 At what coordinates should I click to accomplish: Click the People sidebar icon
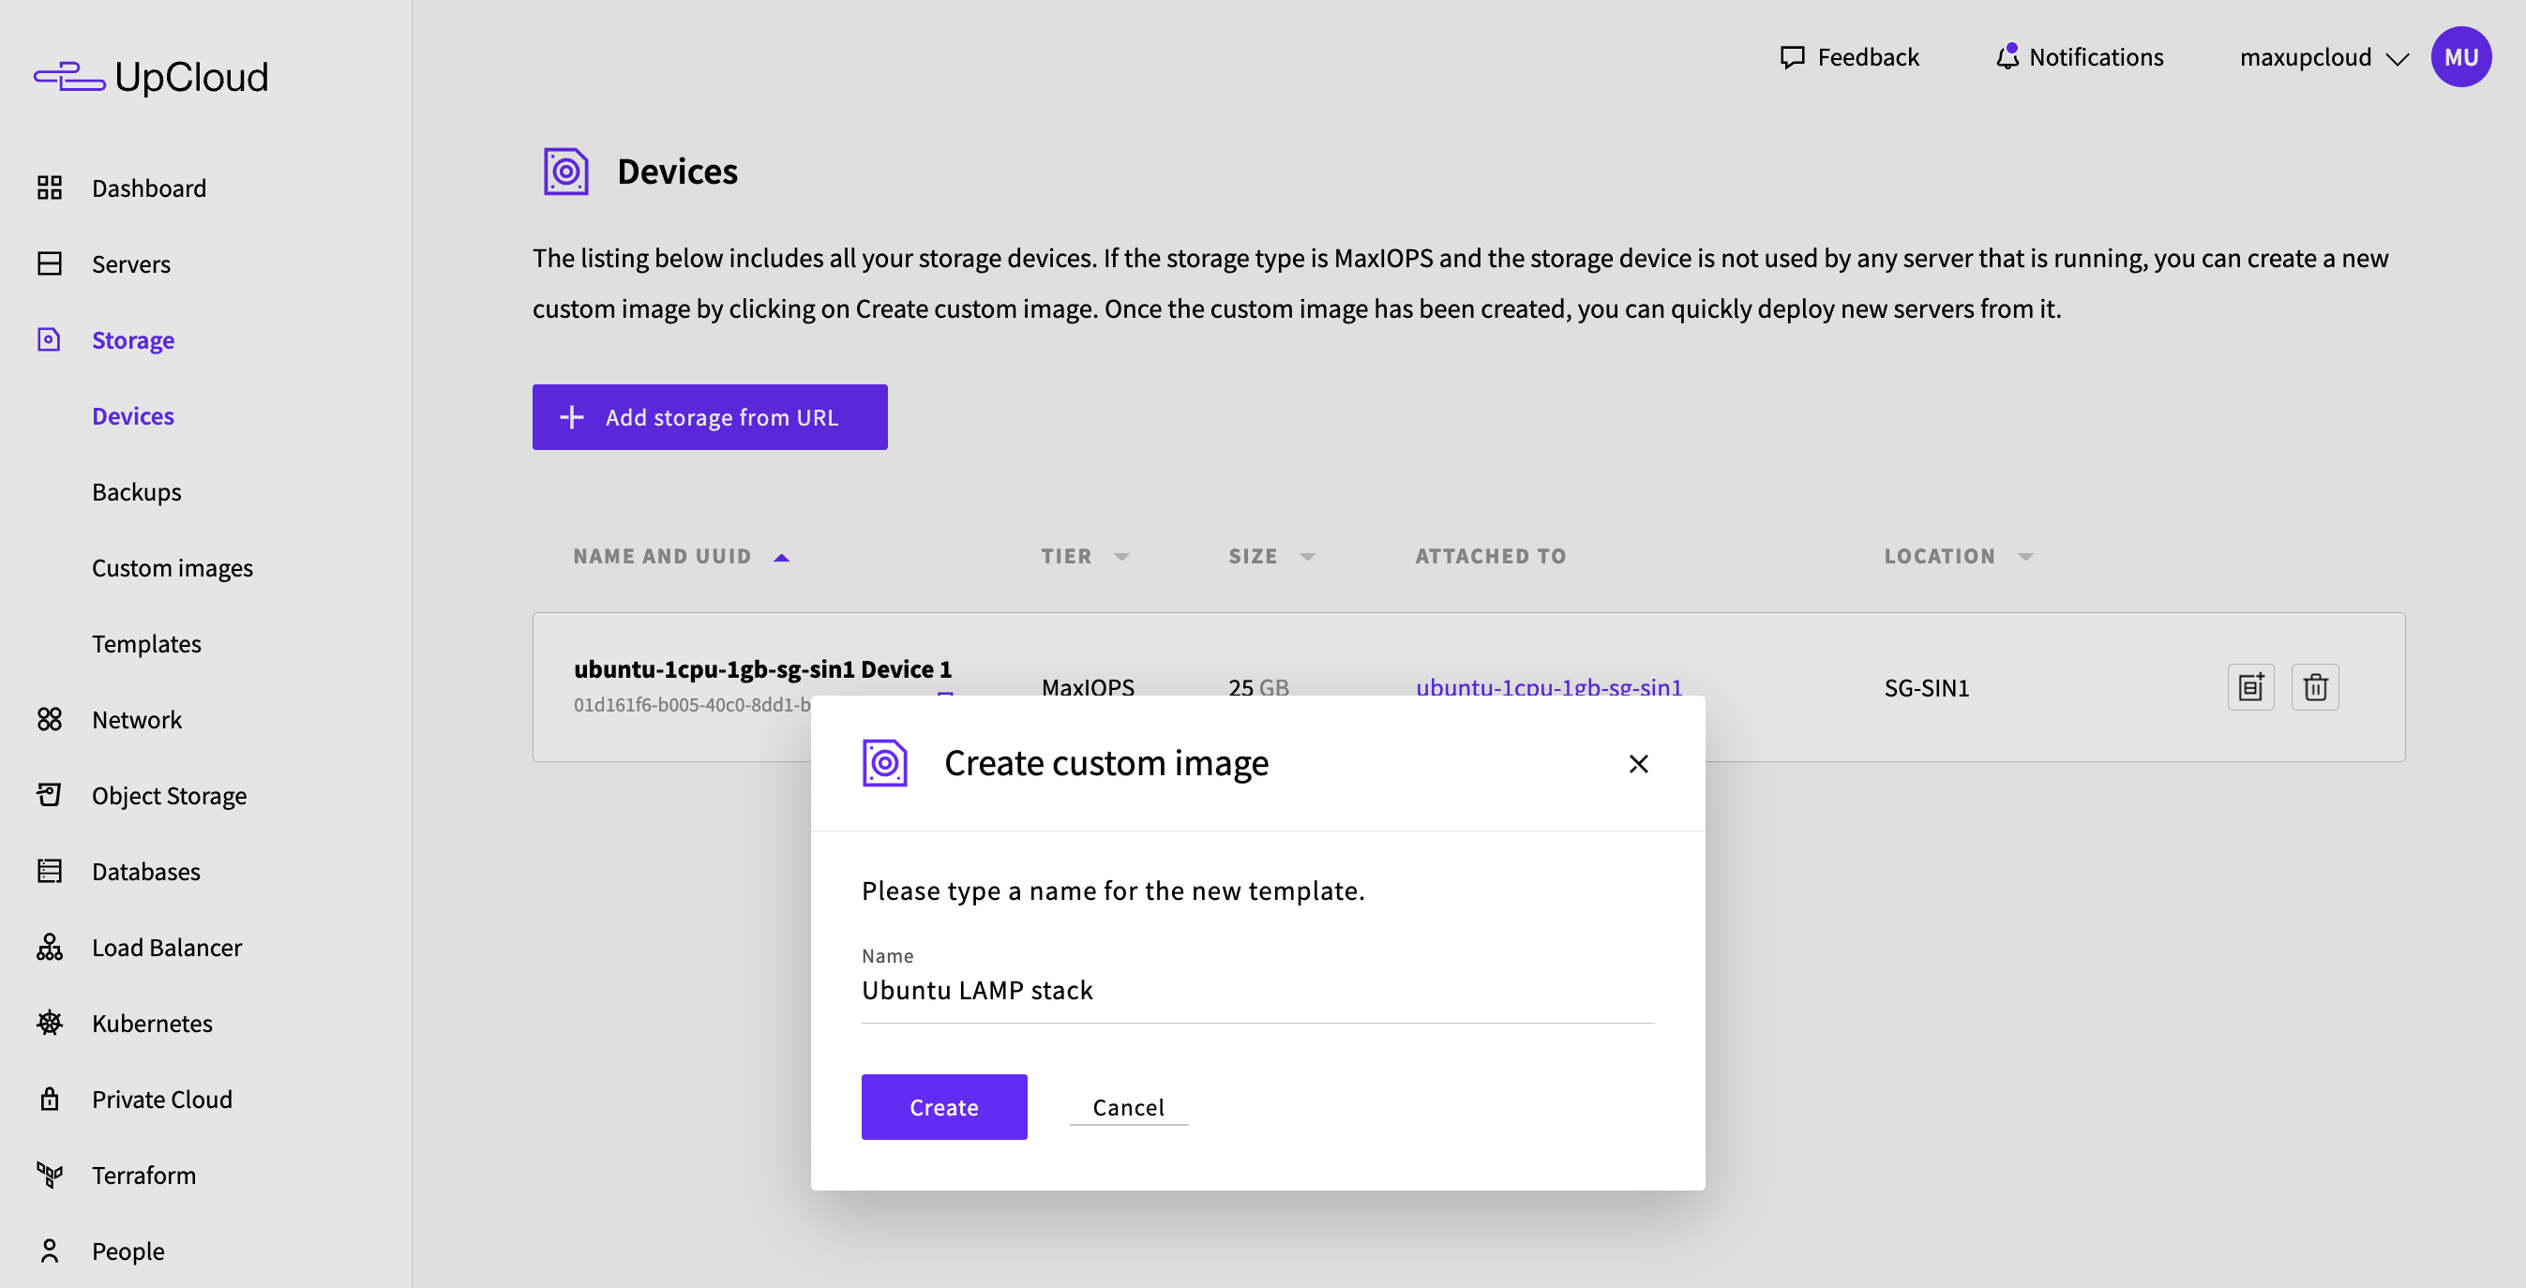point(49,1251)
